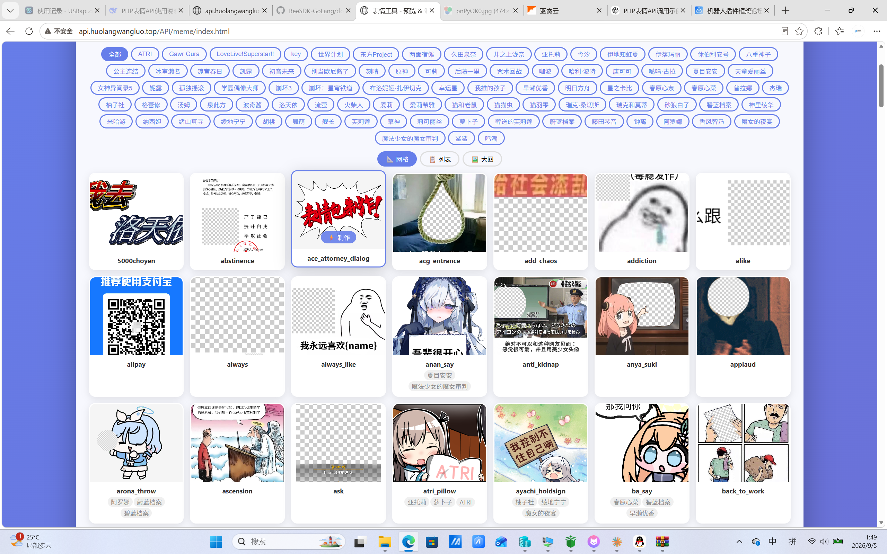This screenshot has height=554, width=887.
Task: Switch to the 机器人插件框架论坛 tab
Action: (x=733, y=11)
